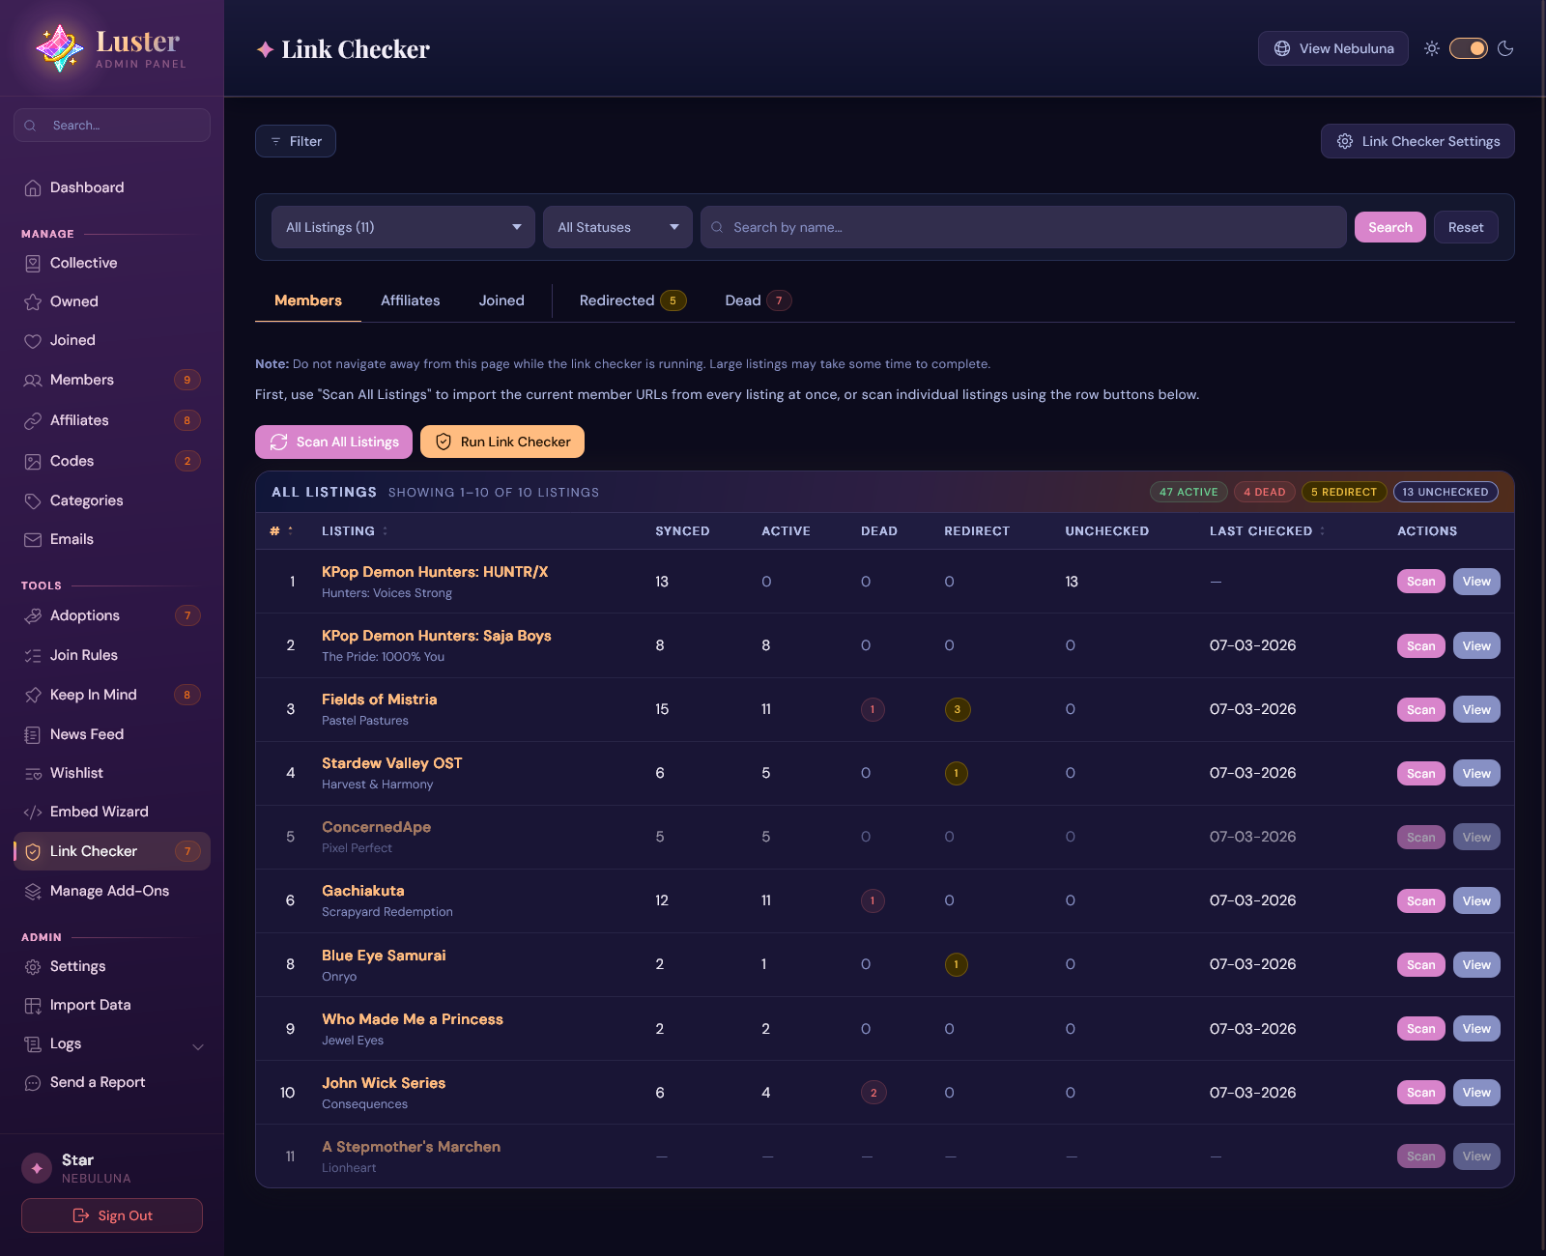Click the Joined heart icon

click(33, 341)
